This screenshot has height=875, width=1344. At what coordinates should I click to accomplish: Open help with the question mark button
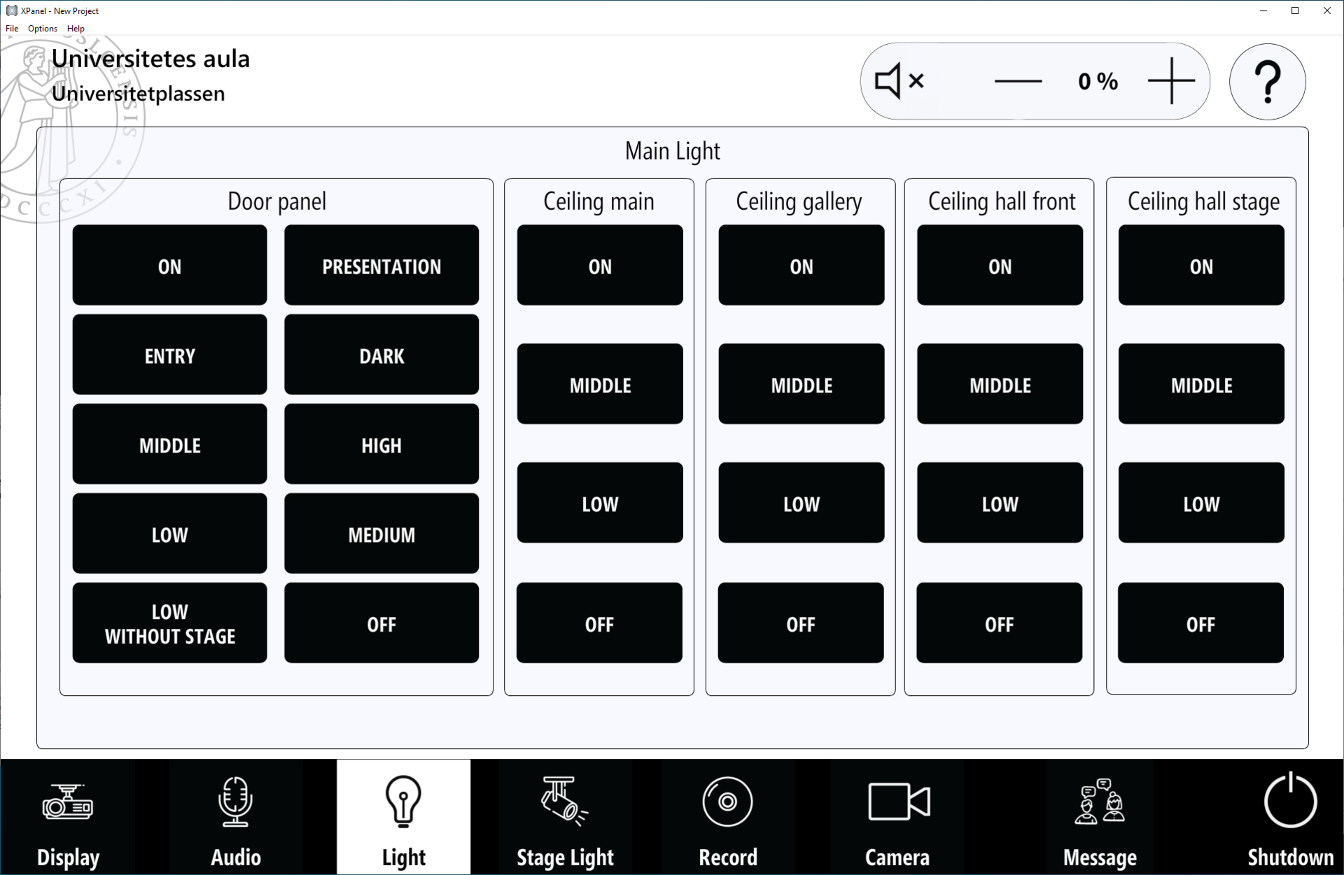(1268, 82)
